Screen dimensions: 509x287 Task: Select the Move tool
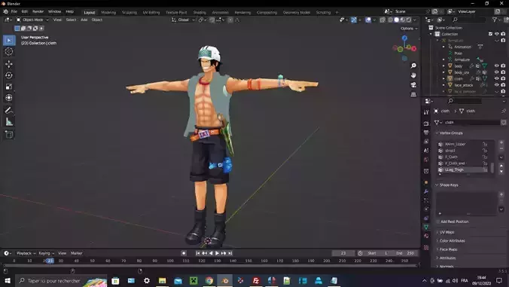pos(9,64)
